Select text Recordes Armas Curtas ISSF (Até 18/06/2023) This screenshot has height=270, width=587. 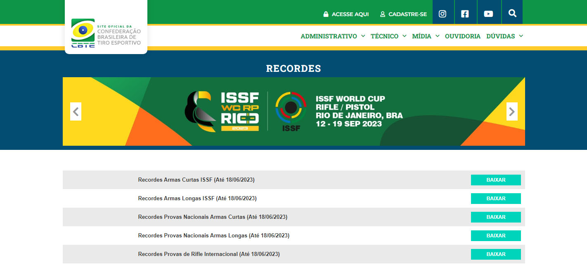196,180
